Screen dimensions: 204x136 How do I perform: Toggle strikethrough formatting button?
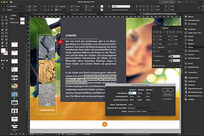point(52,10)
